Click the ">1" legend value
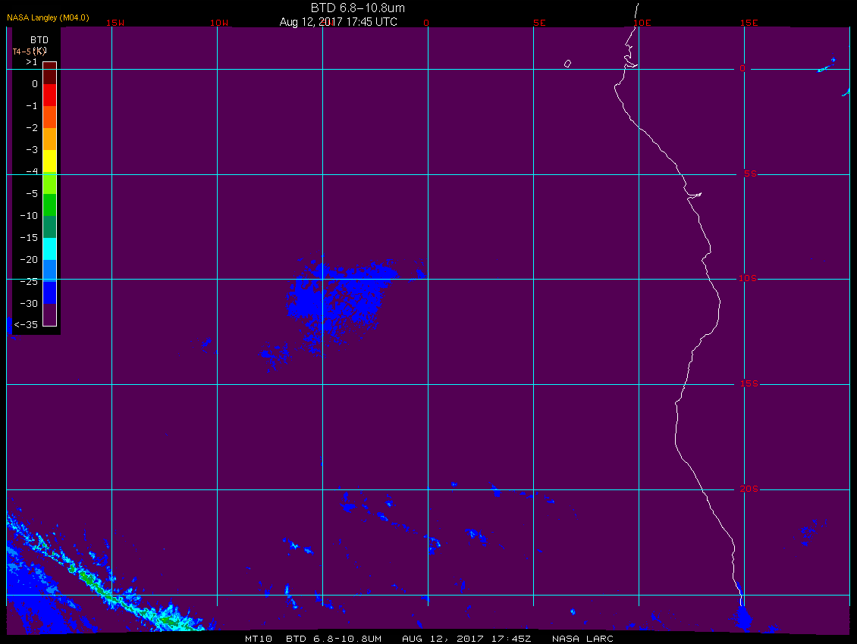Image resolution: width=857 pixels, height=644 pixels. [x=32, y=62]
